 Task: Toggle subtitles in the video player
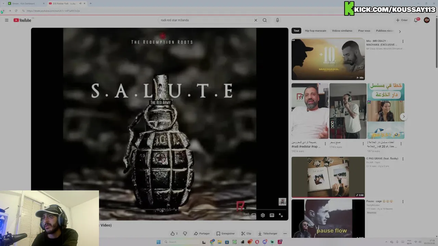[254, 215]
